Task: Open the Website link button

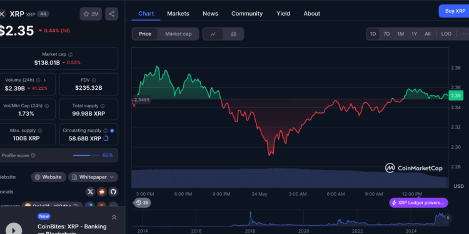Action: 48,177
